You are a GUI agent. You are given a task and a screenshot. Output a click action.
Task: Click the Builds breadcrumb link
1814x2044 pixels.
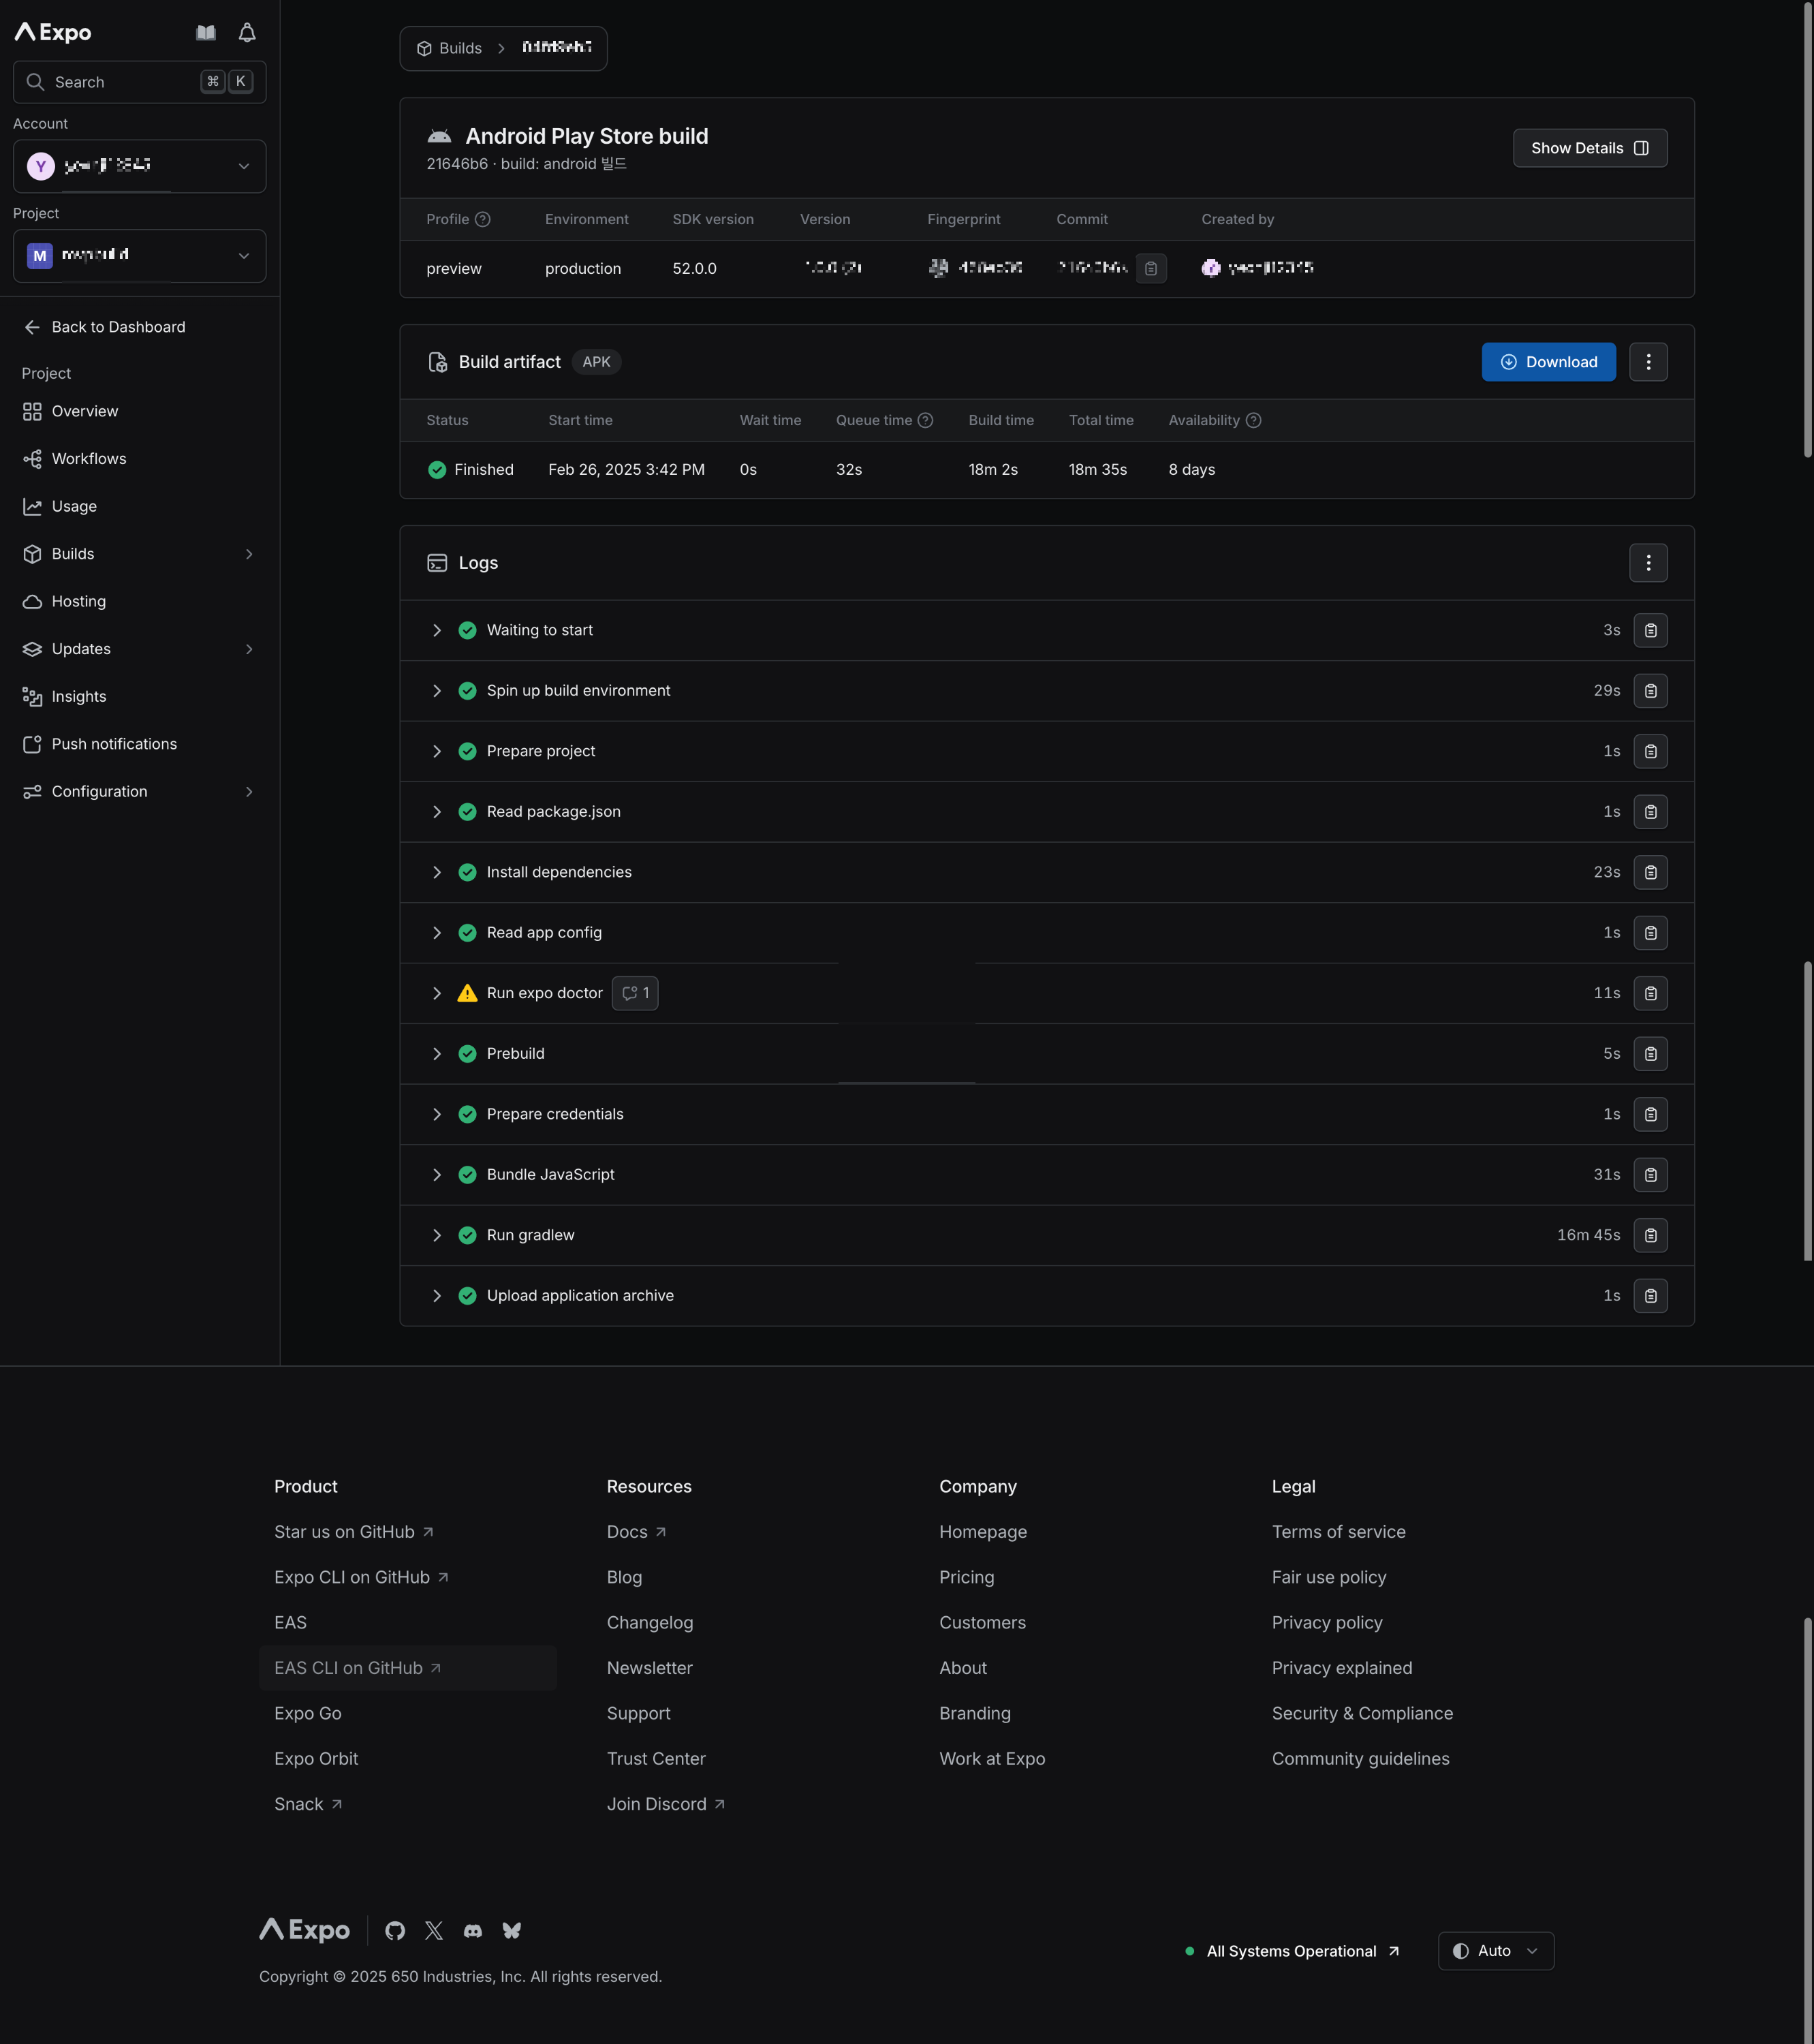449,48
